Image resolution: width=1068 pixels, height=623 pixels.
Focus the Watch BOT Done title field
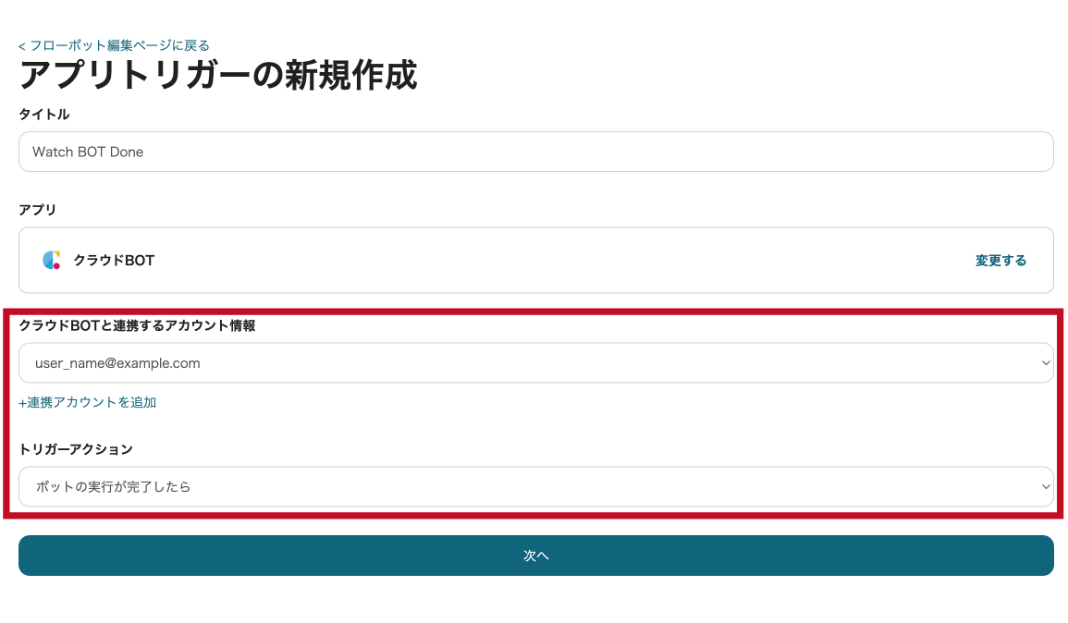pos(536,152)
